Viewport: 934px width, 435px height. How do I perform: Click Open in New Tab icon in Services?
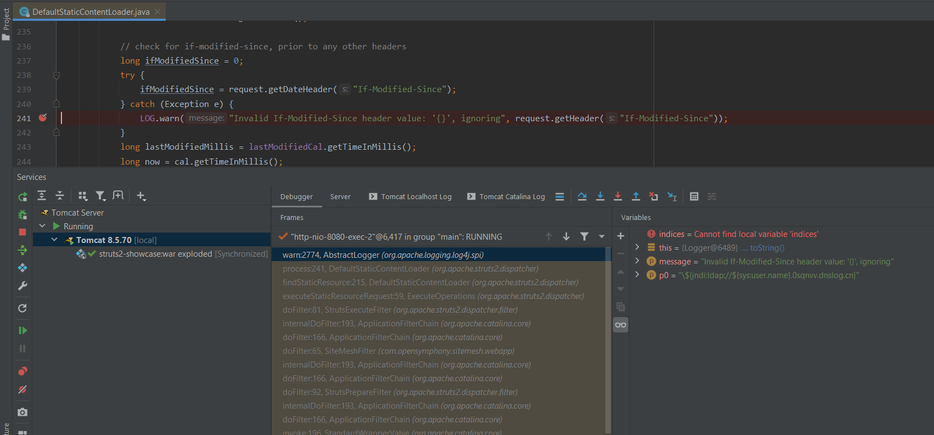click(x=118, y=195)
